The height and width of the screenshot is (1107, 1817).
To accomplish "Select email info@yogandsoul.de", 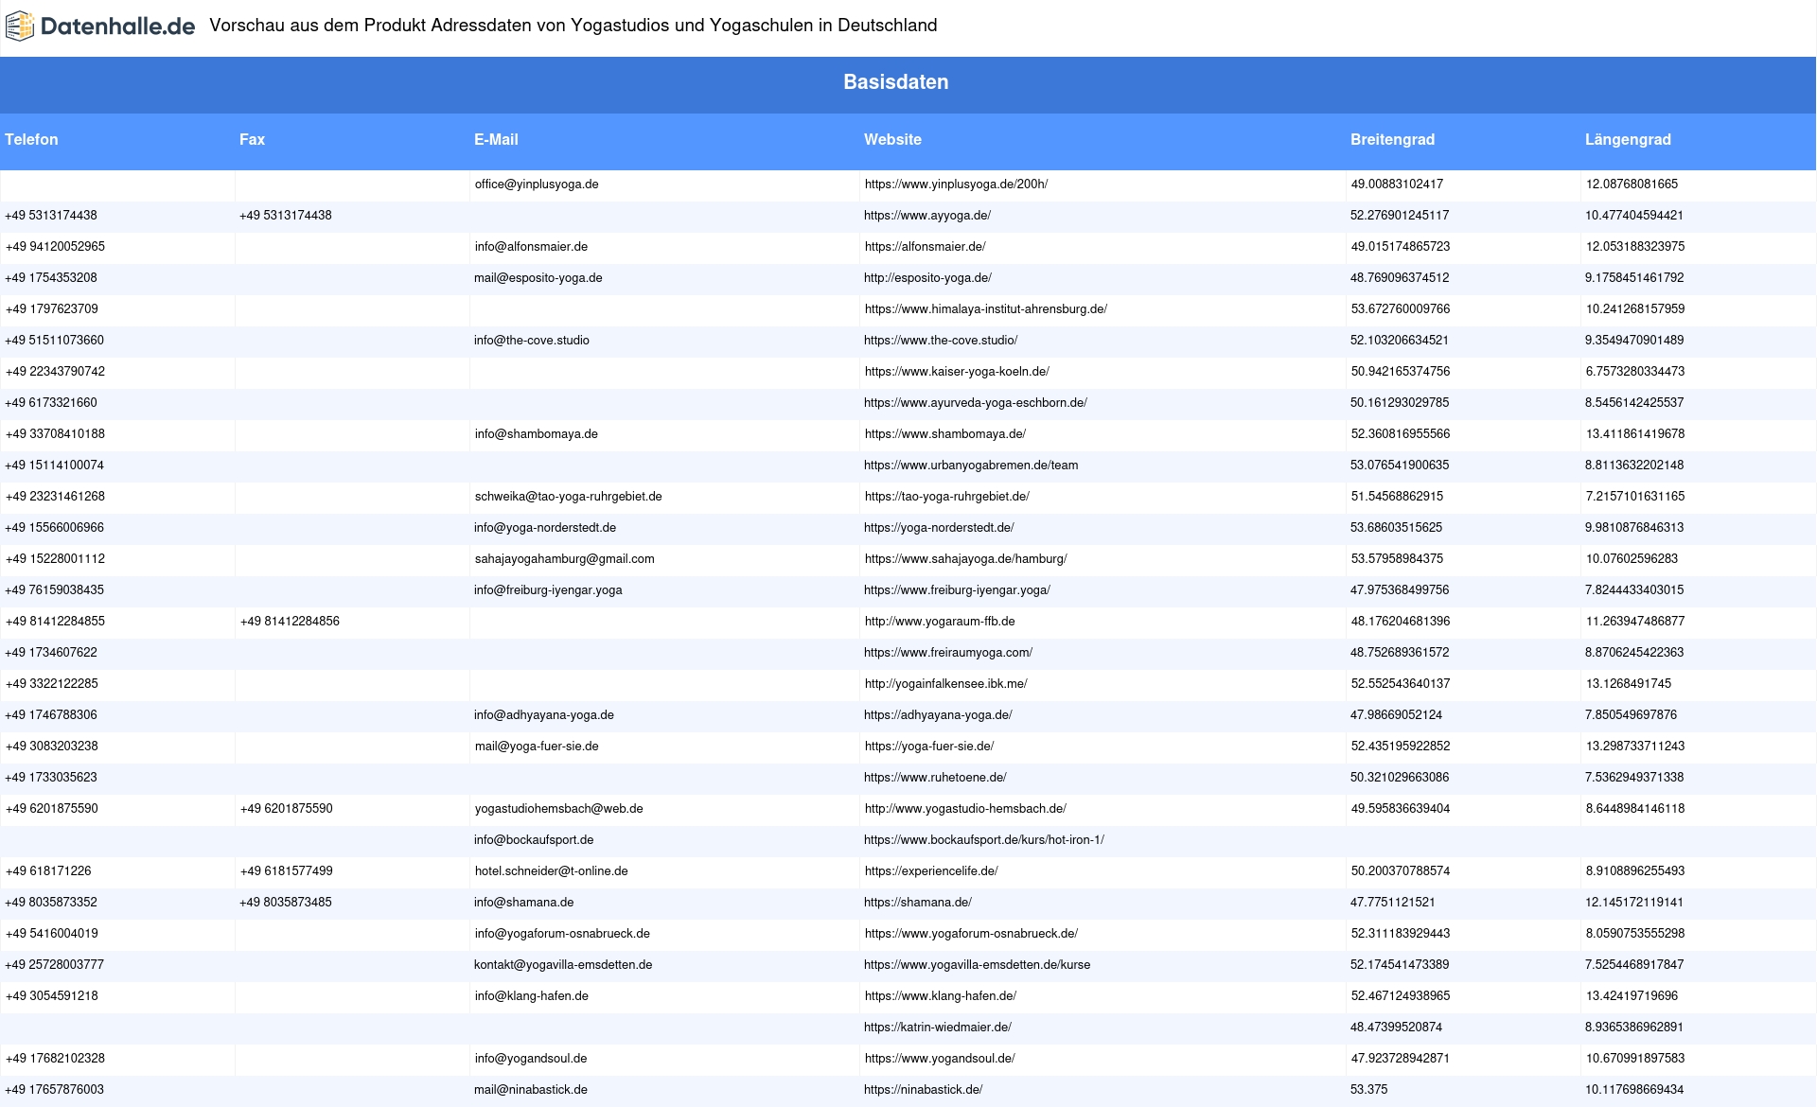I will pyautogui.click(x=531, y=1059).
